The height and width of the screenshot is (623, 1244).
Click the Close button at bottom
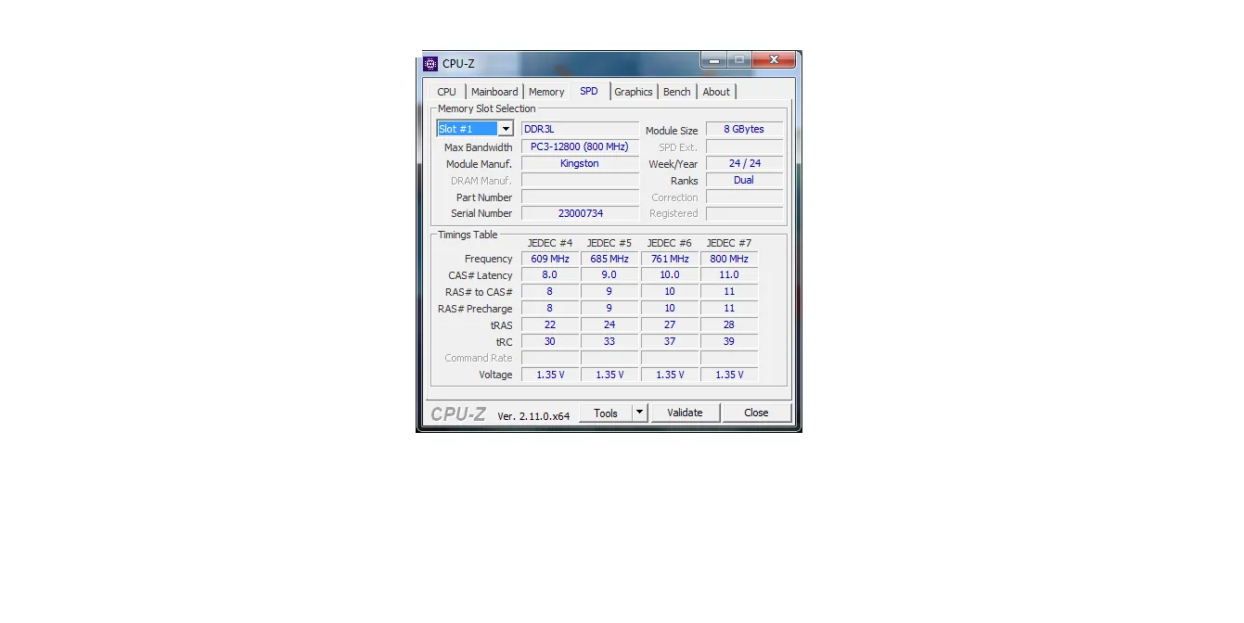(756, 413)
